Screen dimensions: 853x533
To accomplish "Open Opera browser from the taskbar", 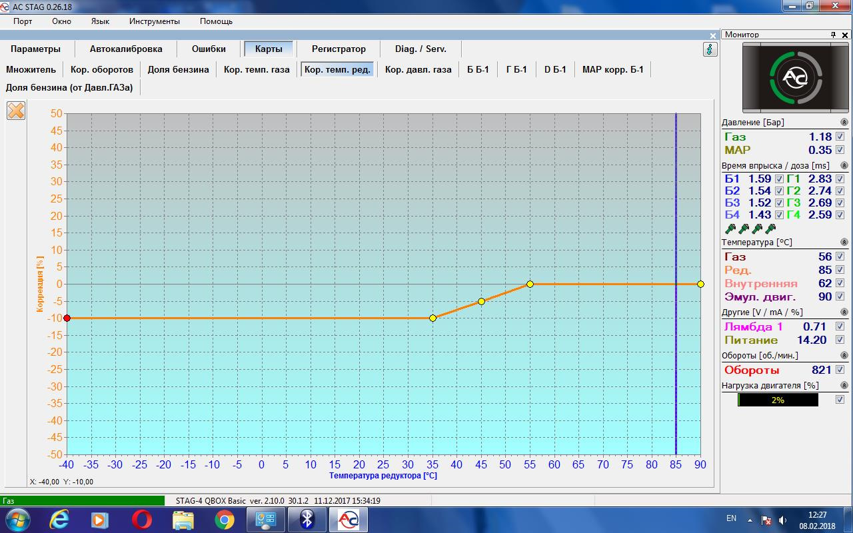I will (141, 520).
